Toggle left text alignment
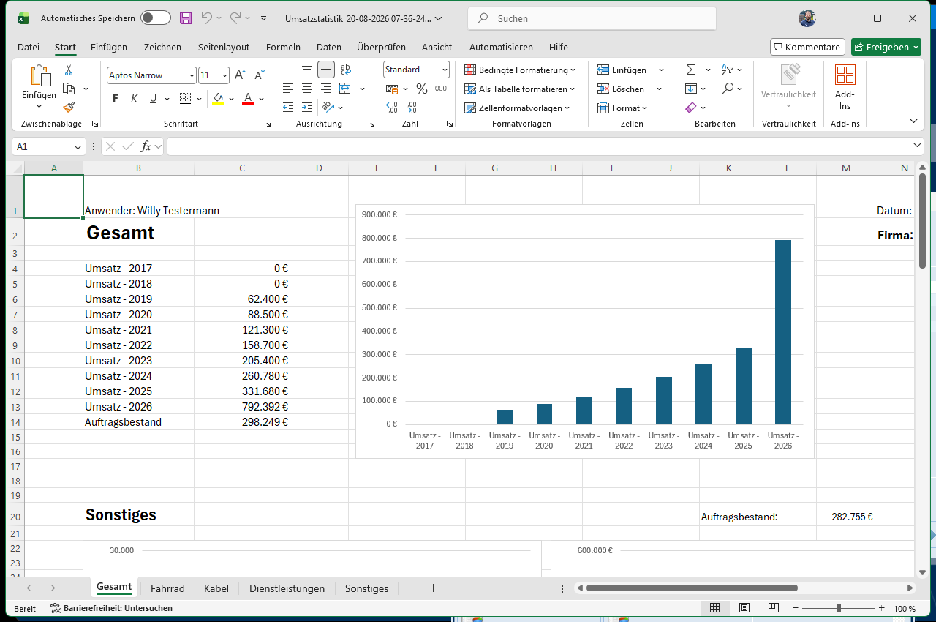The image size is (936, 622). tap(288, 89)
